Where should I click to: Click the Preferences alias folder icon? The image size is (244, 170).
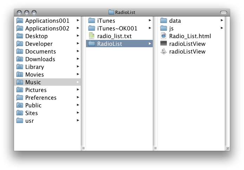tap(20, 98)
